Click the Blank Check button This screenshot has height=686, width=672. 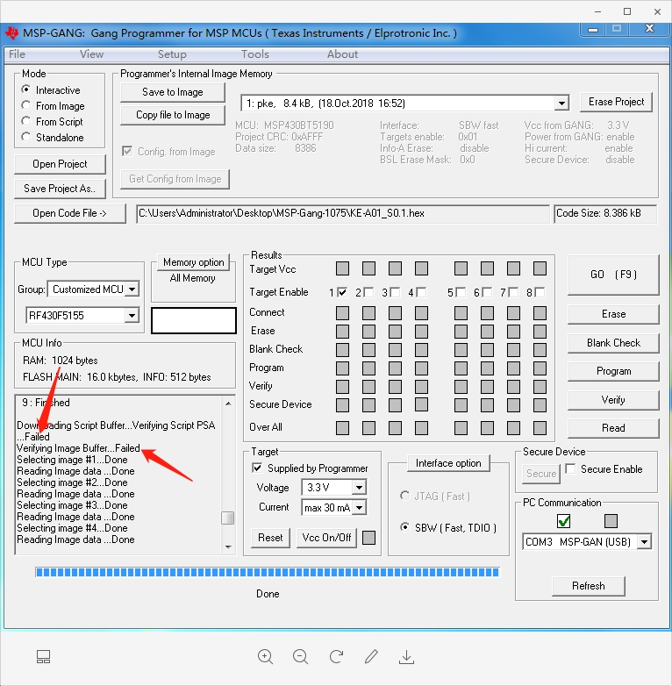tap(613, 343)
